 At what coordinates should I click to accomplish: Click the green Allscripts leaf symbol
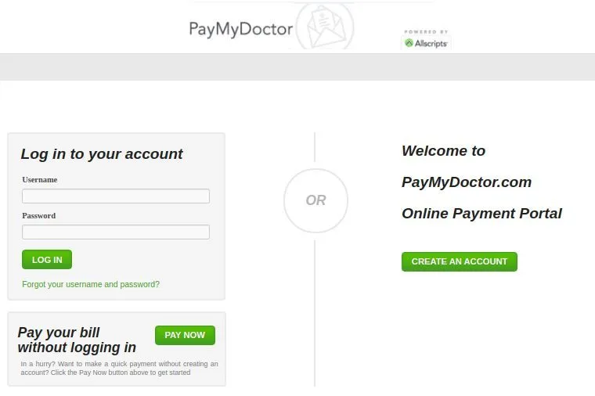coord(409,43)
